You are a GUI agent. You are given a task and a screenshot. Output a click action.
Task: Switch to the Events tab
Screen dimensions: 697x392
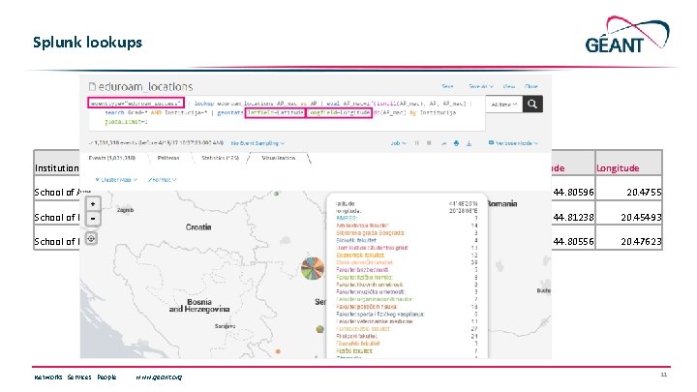[x=112, y=158]
